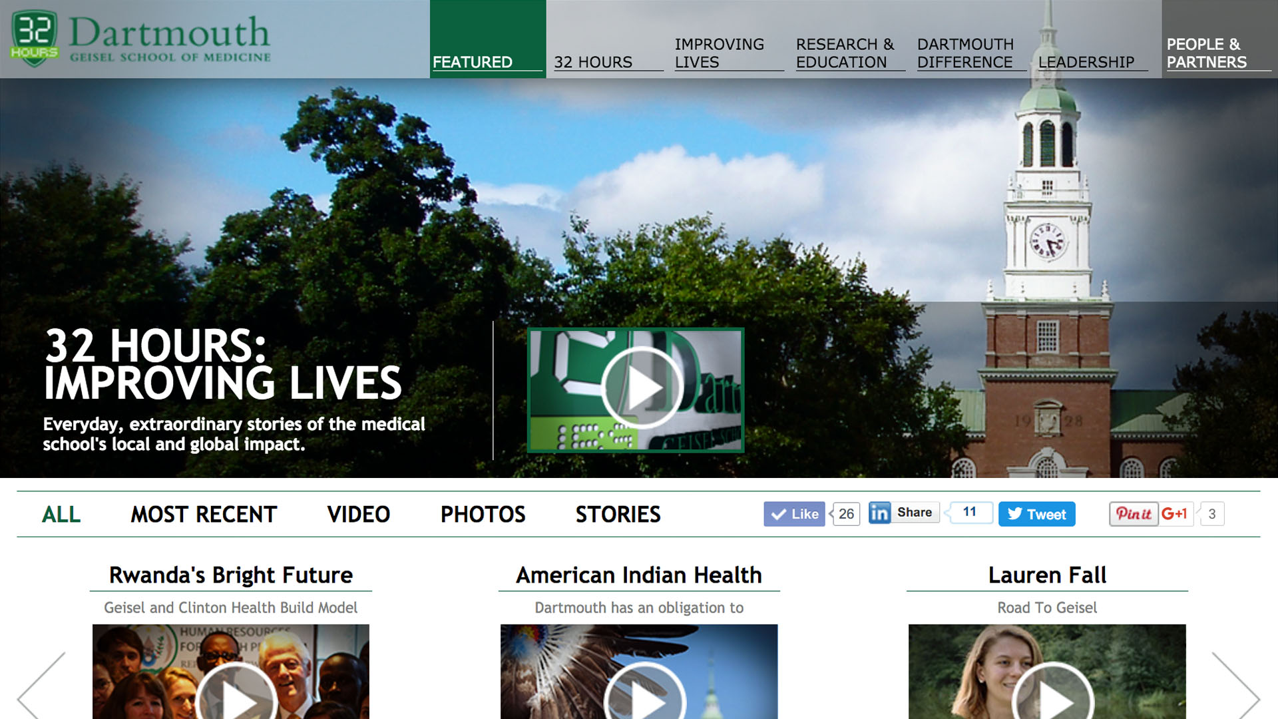The image size is (1278, 719).
Task: Open the Dartmouth Geisel School of Medicine wordmark
Action: [x=170, y=39]
